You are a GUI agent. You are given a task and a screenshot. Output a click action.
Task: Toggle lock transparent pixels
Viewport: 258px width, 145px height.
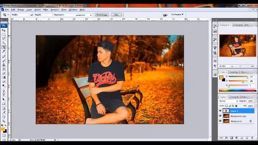[x=227, y=106]
